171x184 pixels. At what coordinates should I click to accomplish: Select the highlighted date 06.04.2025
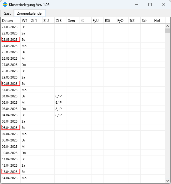[x=10, y=128]
